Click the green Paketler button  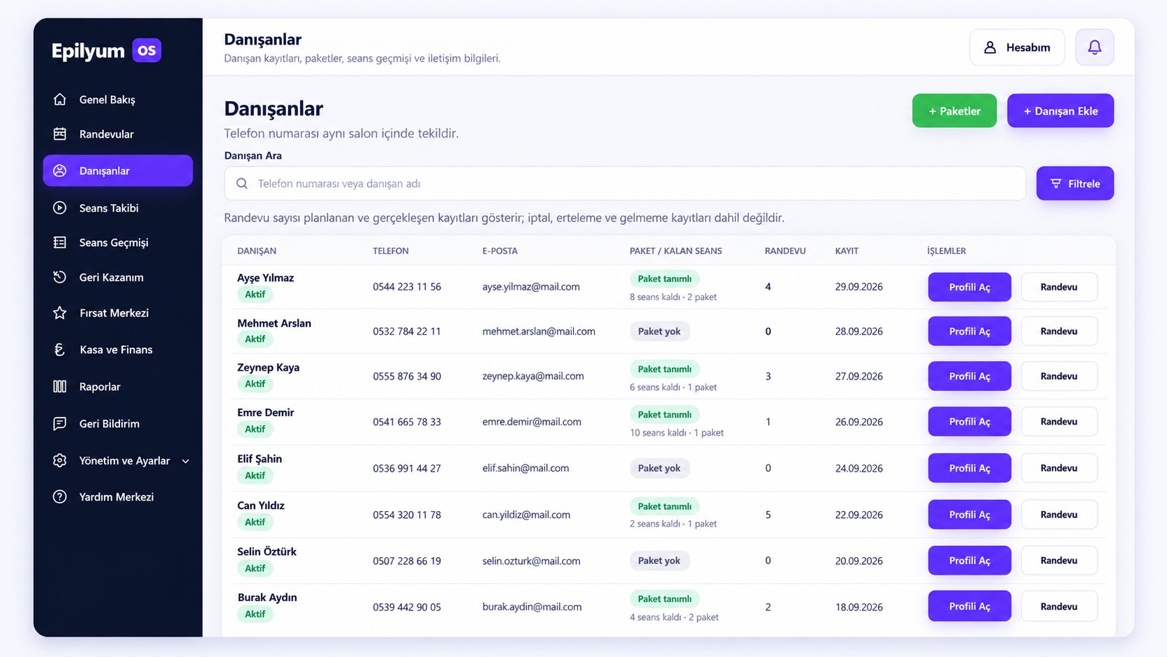pyautogui.click(x=954, y=111)
